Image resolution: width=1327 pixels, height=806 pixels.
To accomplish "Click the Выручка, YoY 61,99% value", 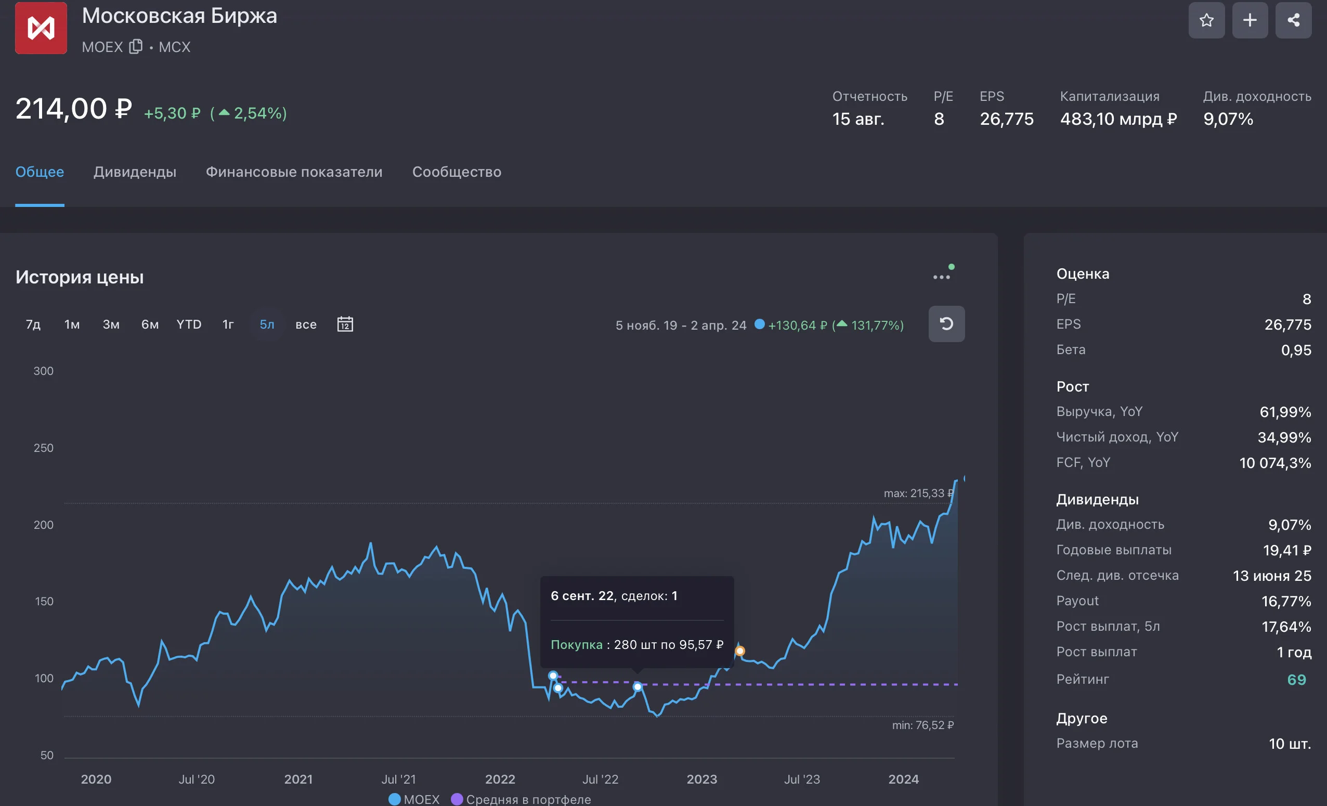I will [1285, 412].
